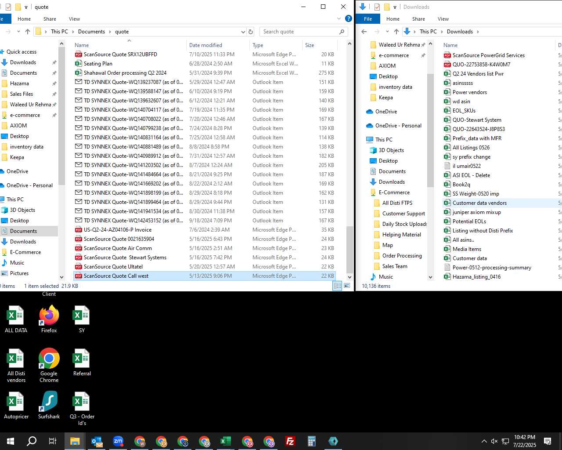
Task: Open recent locations dropdown in Downloads window
Action: point(387,32)
